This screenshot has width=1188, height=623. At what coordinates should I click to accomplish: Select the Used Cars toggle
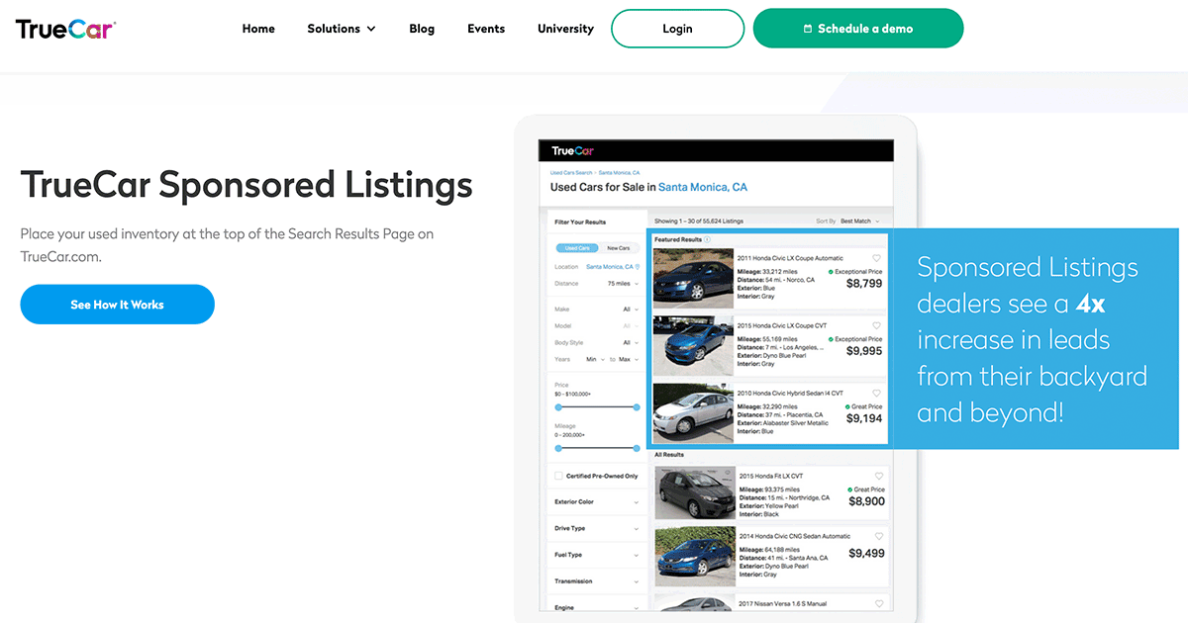pos(577,247)
